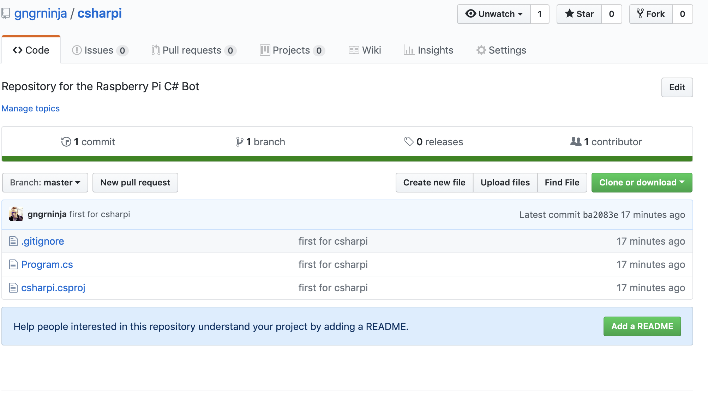Star this repository
The width and height of the screenshot is (708, 404).
click(579, 14)
